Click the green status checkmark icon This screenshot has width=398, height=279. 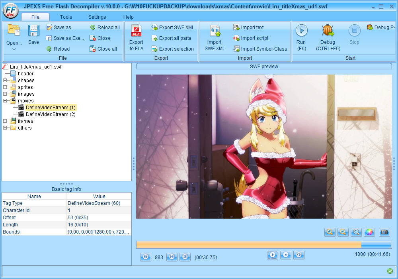pos(390,271)
